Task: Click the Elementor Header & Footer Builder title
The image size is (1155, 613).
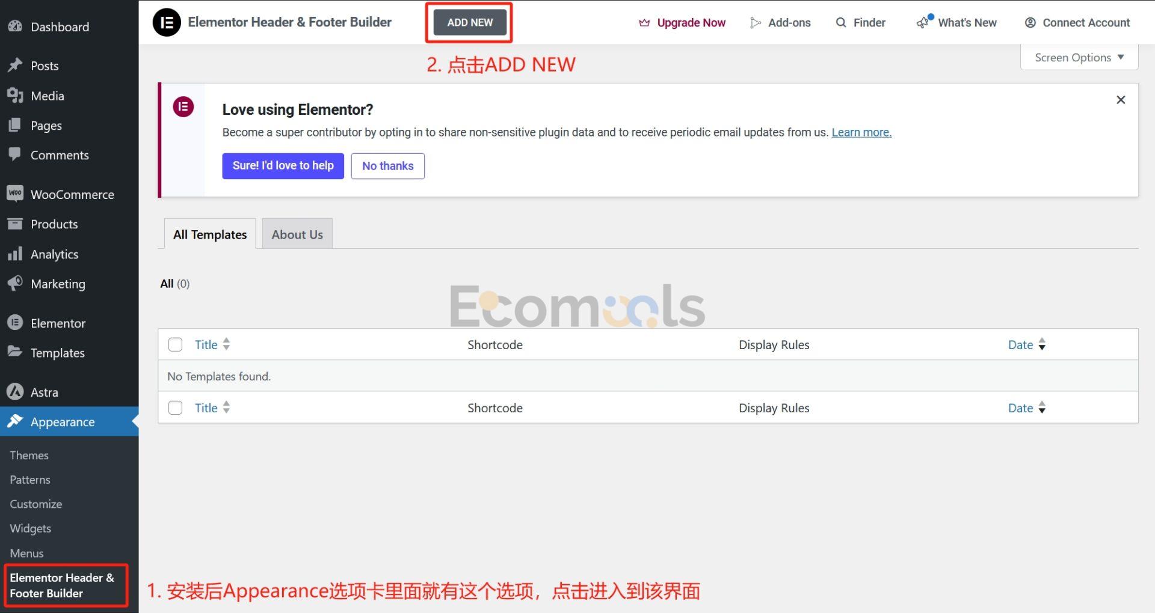Action: coord(289,22)
